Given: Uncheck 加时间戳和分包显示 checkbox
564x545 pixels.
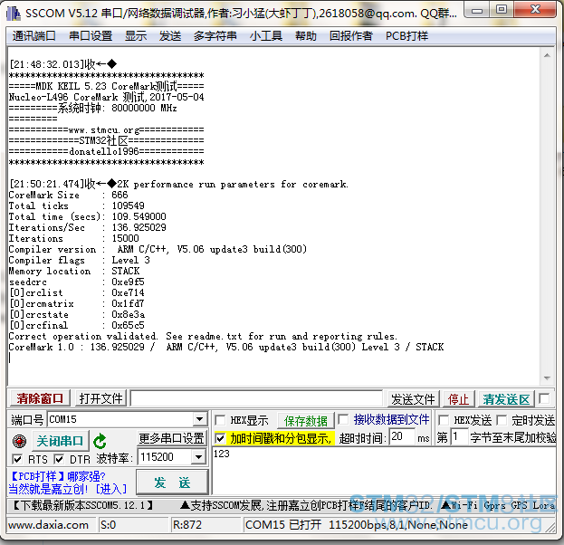Looking at the screenshot, I should (220, 438).
